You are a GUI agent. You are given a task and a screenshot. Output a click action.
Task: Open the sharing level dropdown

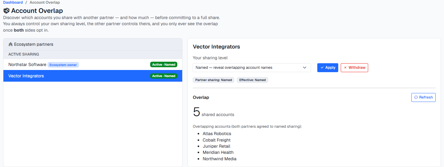tap(252, 68)
